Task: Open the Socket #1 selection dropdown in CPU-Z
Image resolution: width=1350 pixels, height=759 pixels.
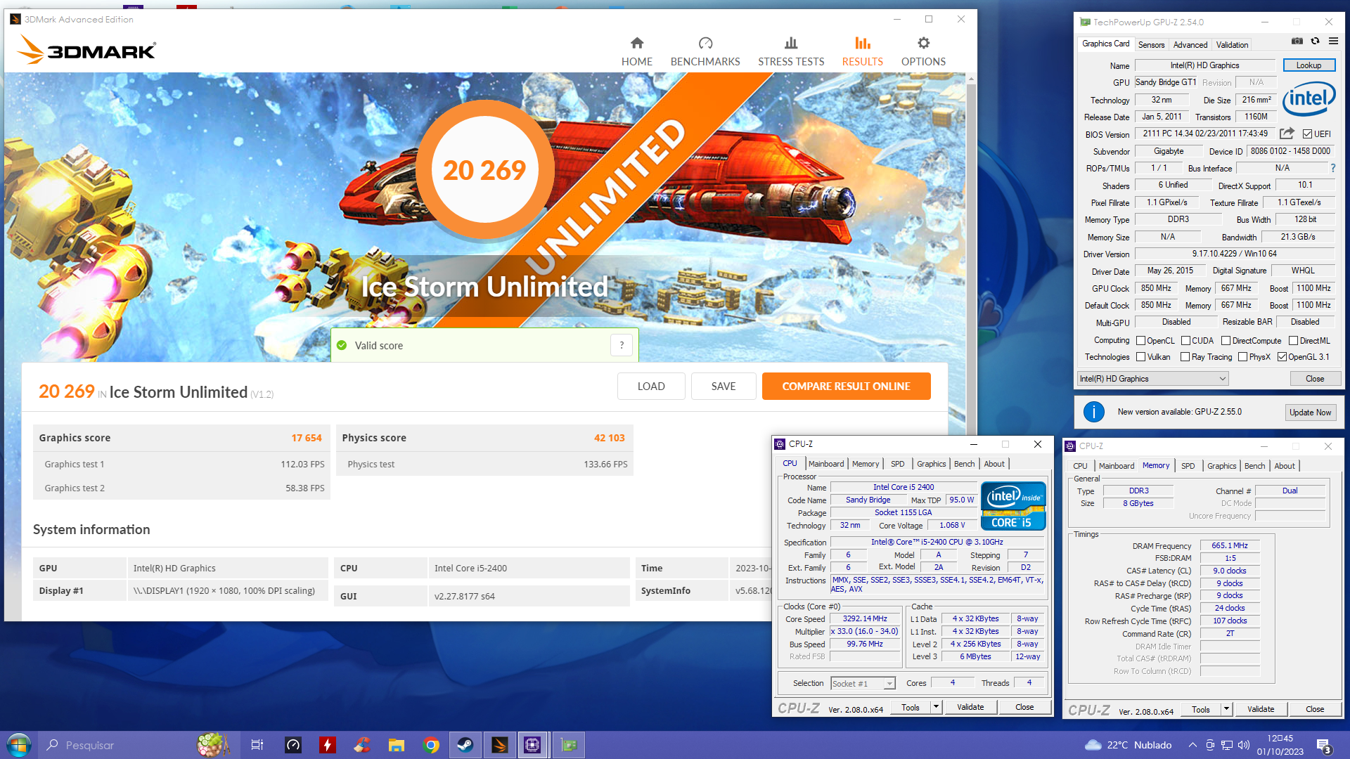Action: pyautogui.click(x=863, y=684)
